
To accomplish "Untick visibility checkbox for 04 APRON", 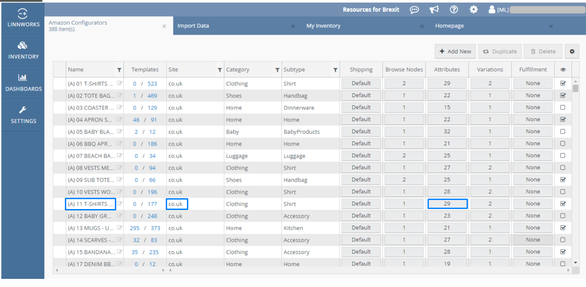I will [x=563, y=119].
